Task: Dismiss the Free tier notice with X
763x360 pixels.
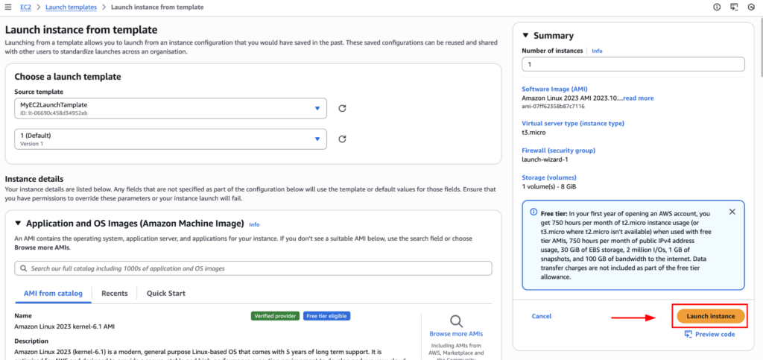Action: (x=732, y=212)
